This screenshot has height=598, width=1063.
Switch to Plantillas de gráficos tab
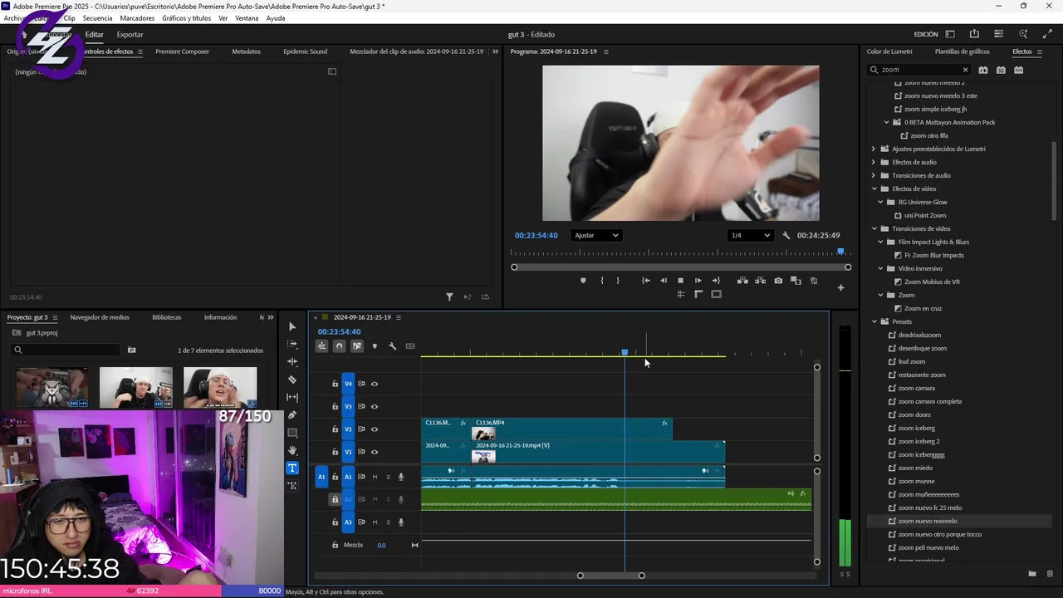click(962, 51)
